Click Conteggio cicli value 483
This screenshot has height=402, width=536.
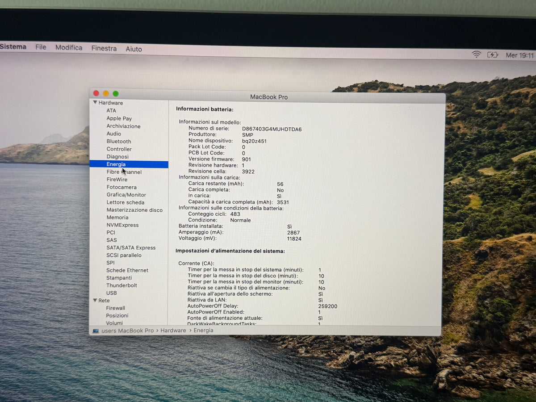(x=235, y=214)
